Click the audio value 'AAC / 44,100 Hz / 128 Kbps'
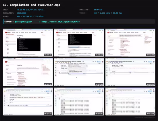 [x=30, y=16]
